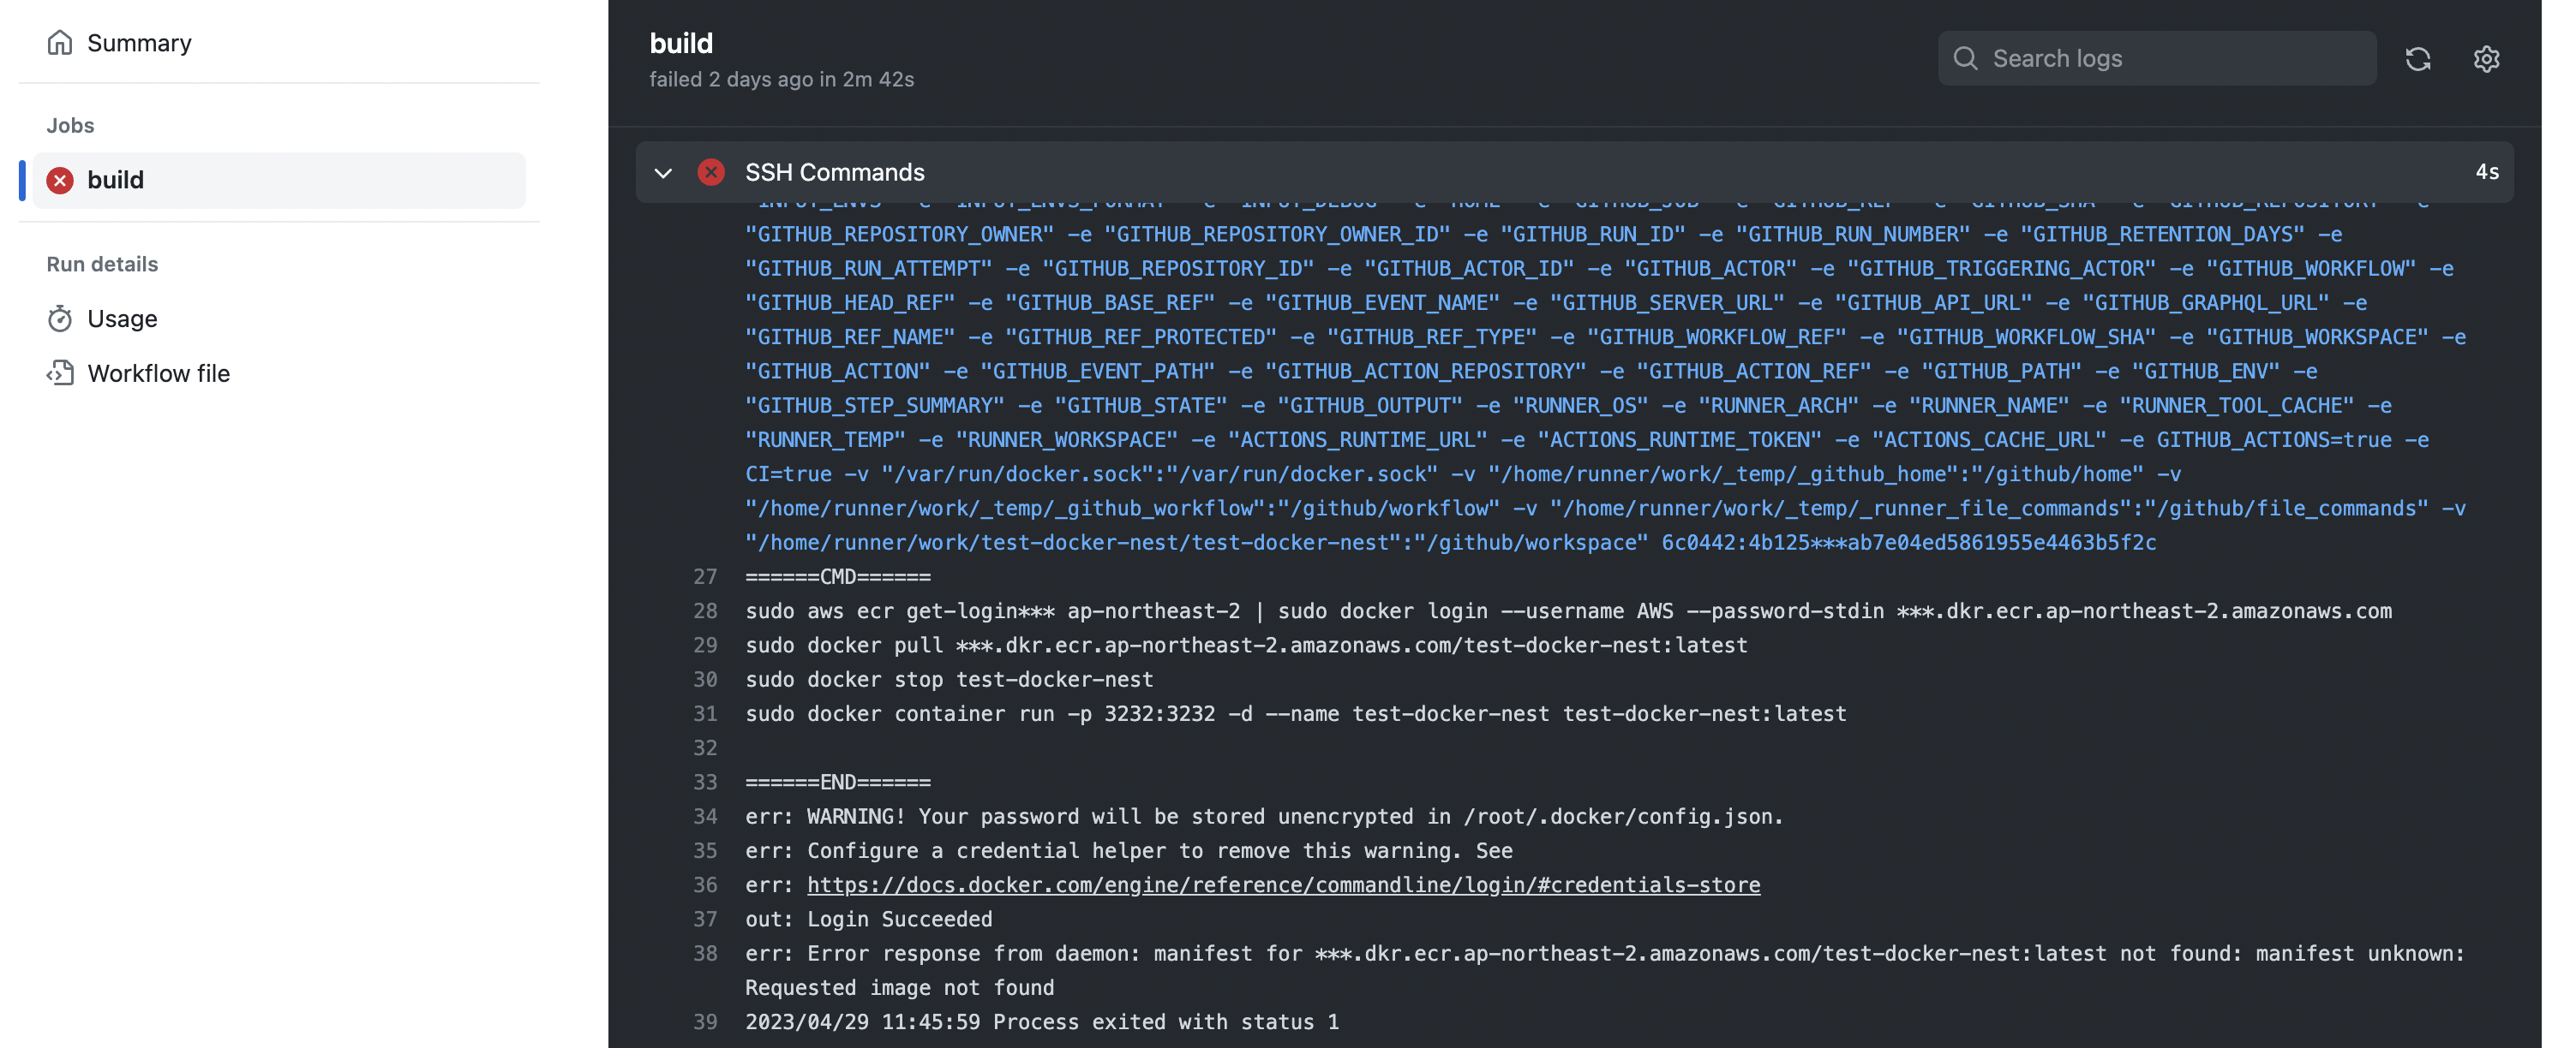Click log line number 38

pyautogui.click(x=705, y=953)
